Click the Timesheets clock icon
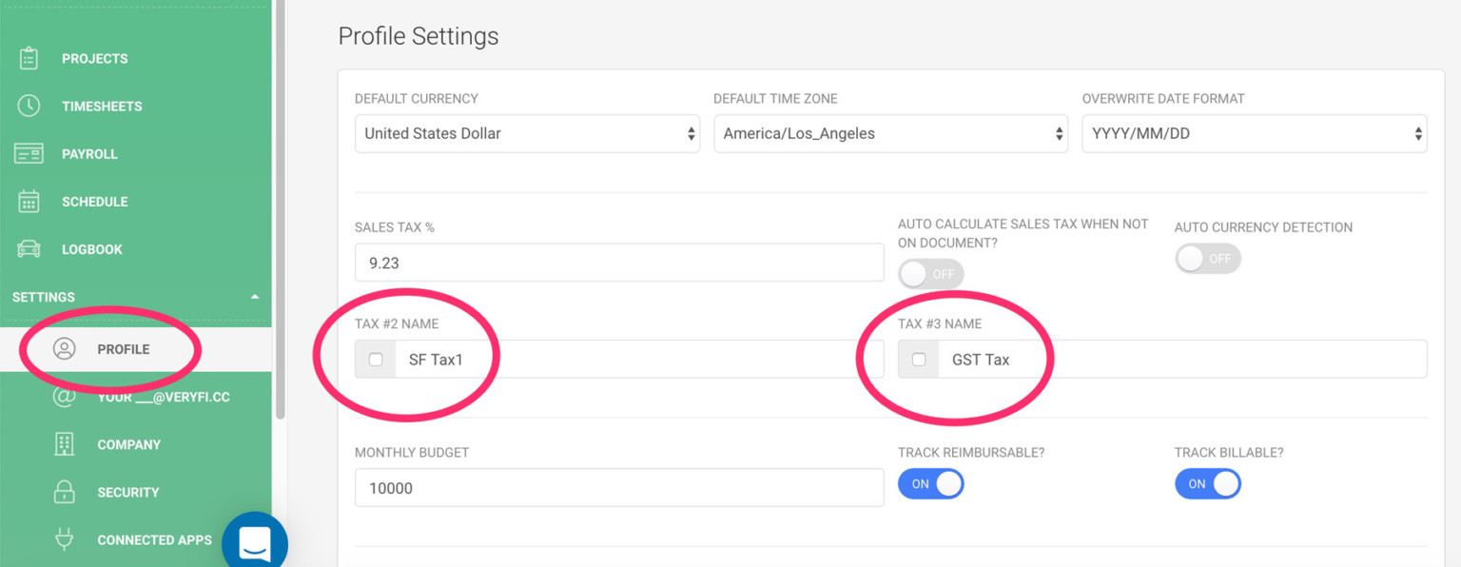The height and width of the screenshot is (567, 1461). pos(29,106)
